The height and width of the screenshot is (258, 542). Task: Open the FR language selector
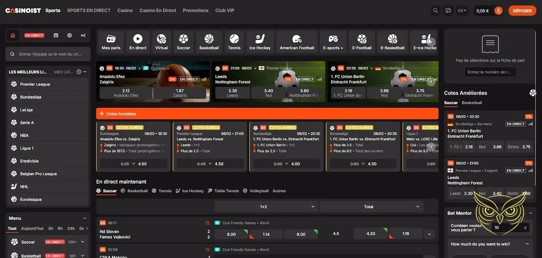462,10
